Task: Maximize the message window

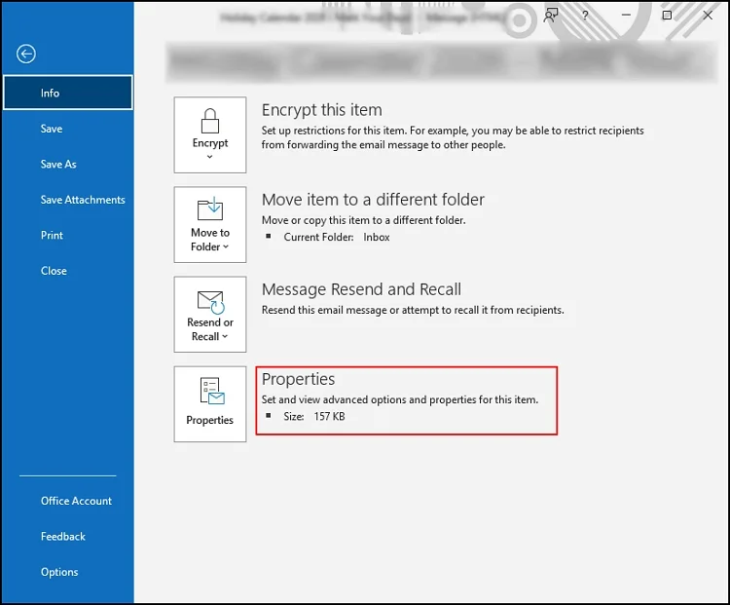Action: 667,16
